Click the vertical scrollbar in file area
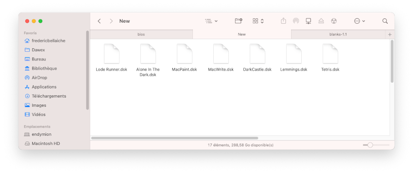 (392, 61)
